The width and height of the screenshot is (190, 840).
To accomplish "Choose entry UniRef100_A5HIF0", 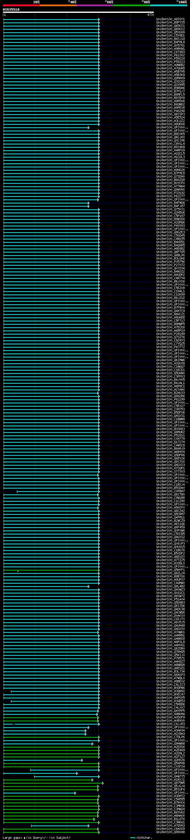I will tap(170, 508).
